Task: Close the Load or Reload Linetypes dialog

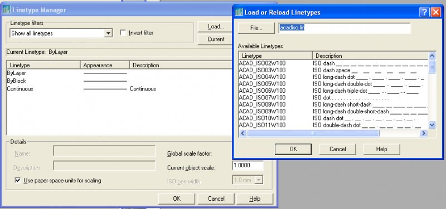Action: pyautogui.click(x=435, y=12)
